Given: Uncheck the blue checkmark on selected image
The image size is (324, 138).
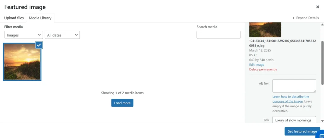Looking at the screenshot, I should 39,46.
